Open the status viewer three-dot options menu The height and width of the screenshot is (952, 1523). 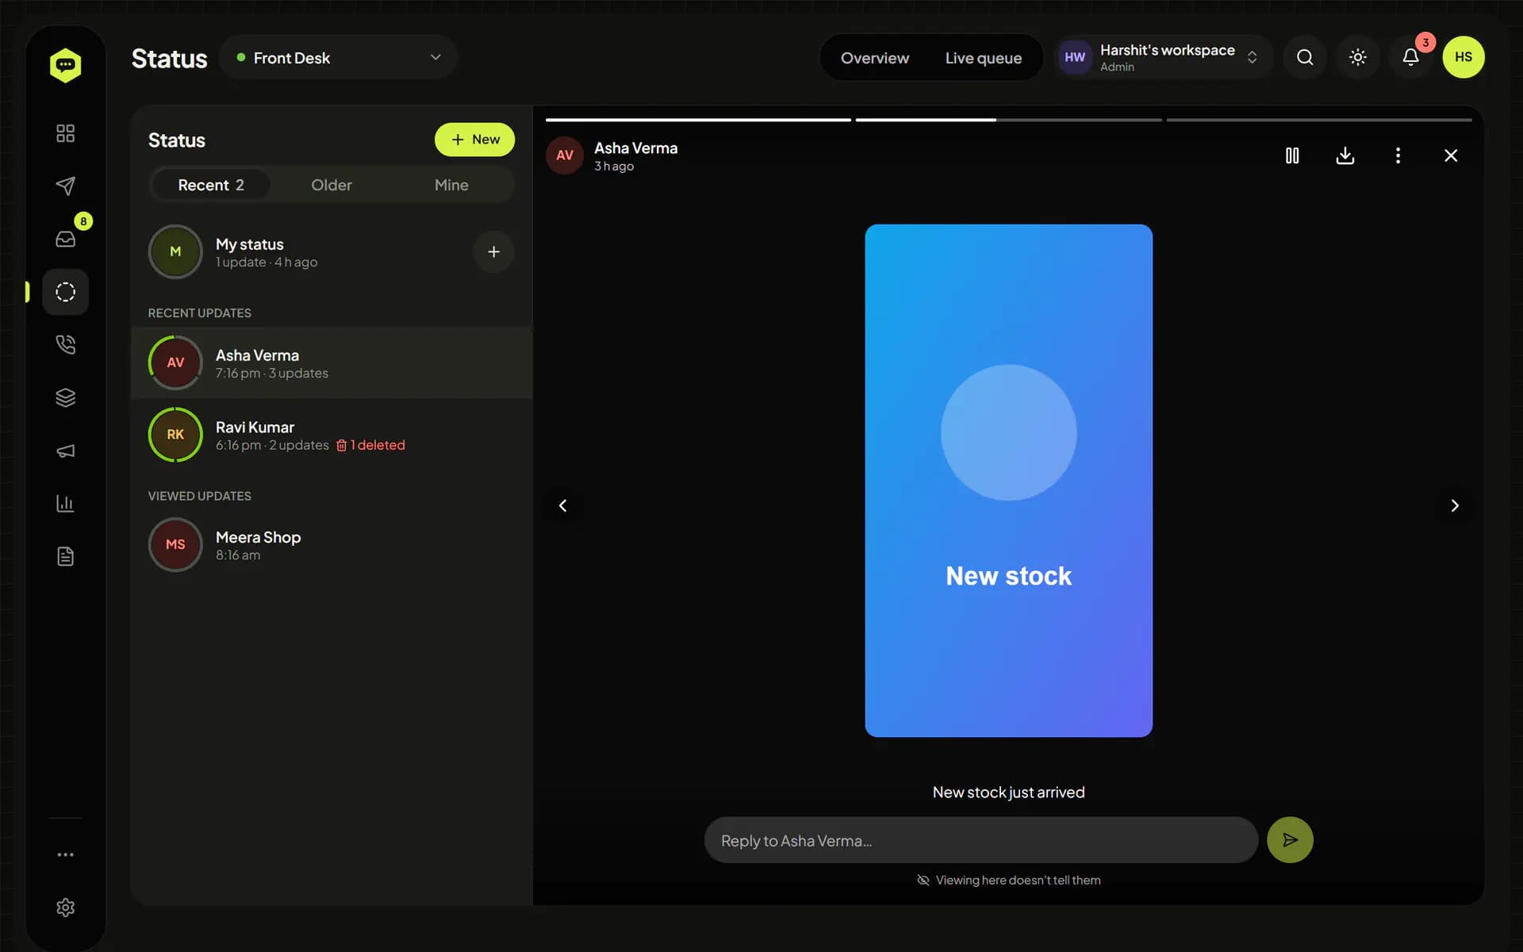1398,155
